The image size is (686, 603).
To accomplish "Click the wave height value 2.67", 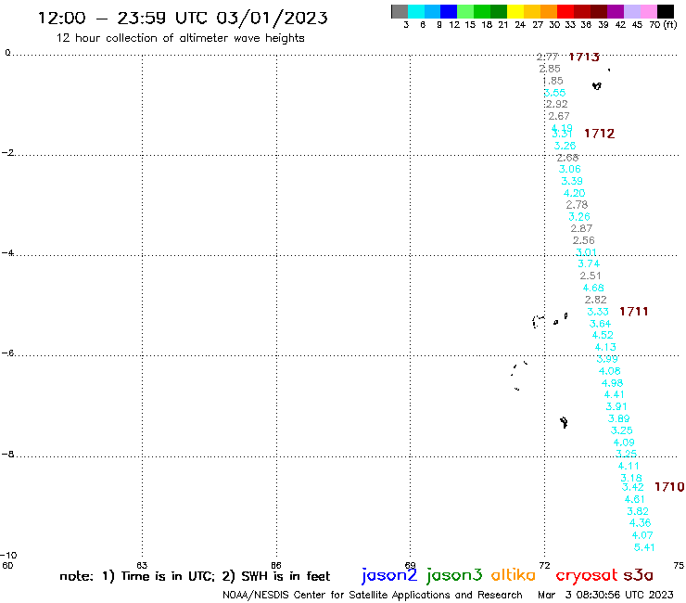I will point(559,116).
